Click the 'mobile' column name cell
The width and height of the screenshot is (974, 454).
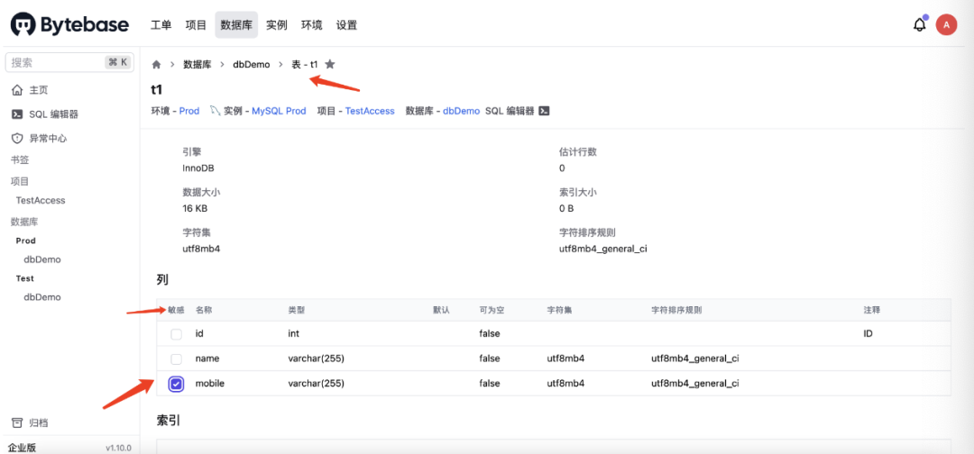coord(210,384)
